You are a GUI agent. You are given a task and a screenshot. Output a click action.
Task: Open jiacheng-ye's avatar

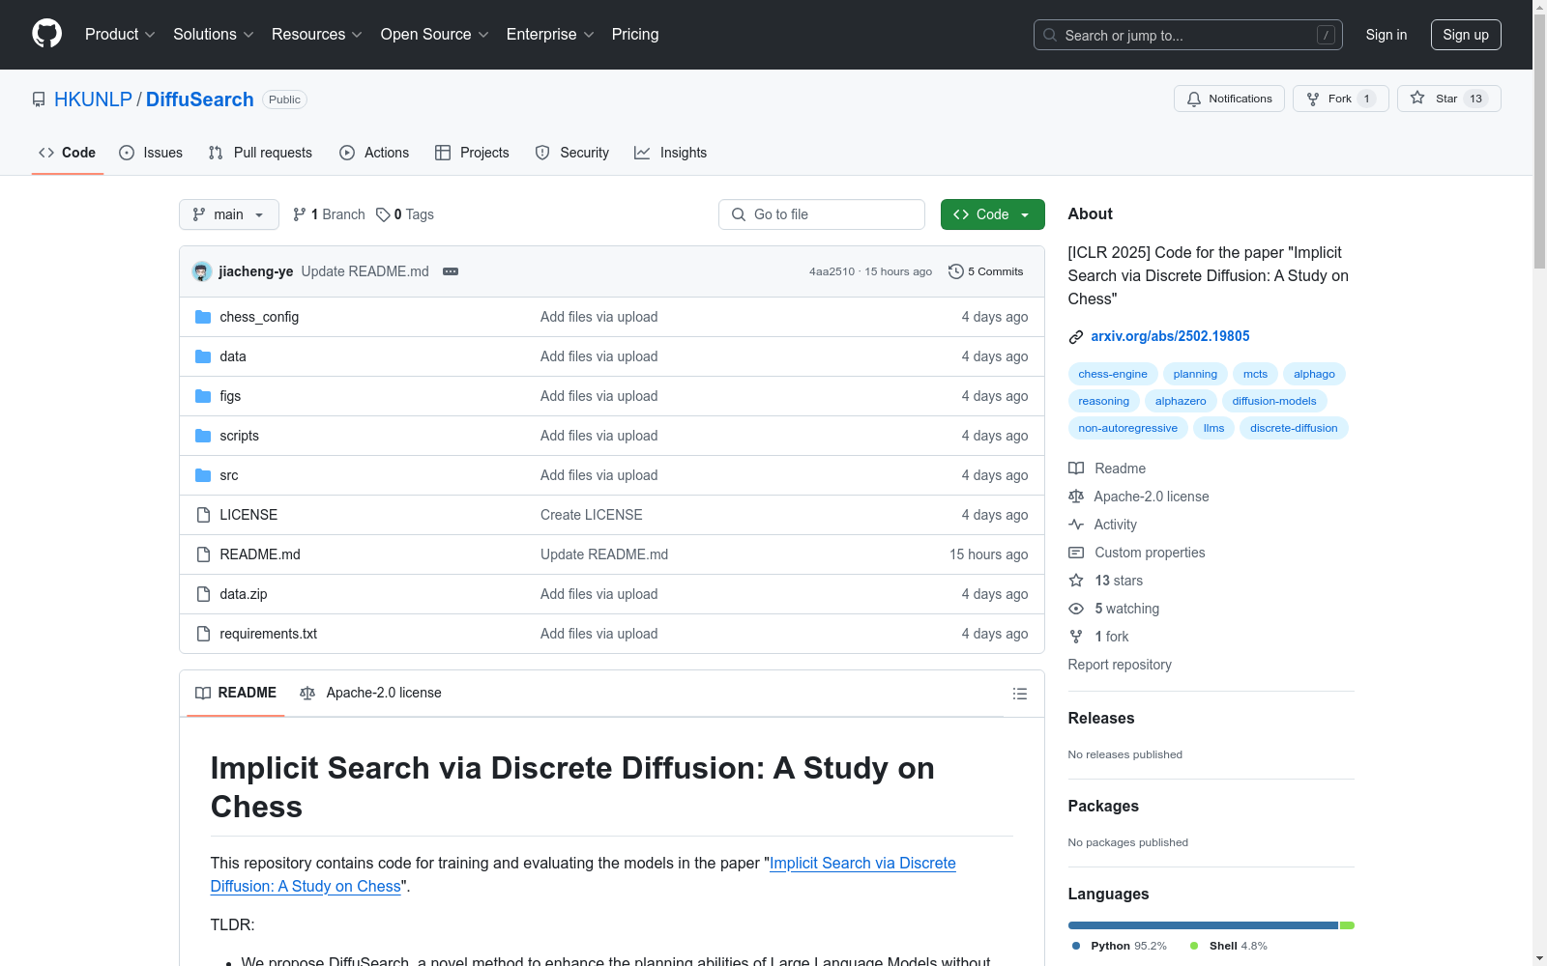point(202,271)
